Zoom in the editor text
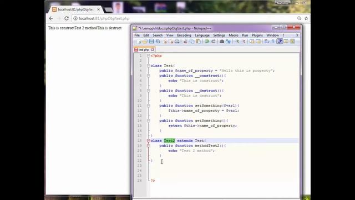 [237, 41]
